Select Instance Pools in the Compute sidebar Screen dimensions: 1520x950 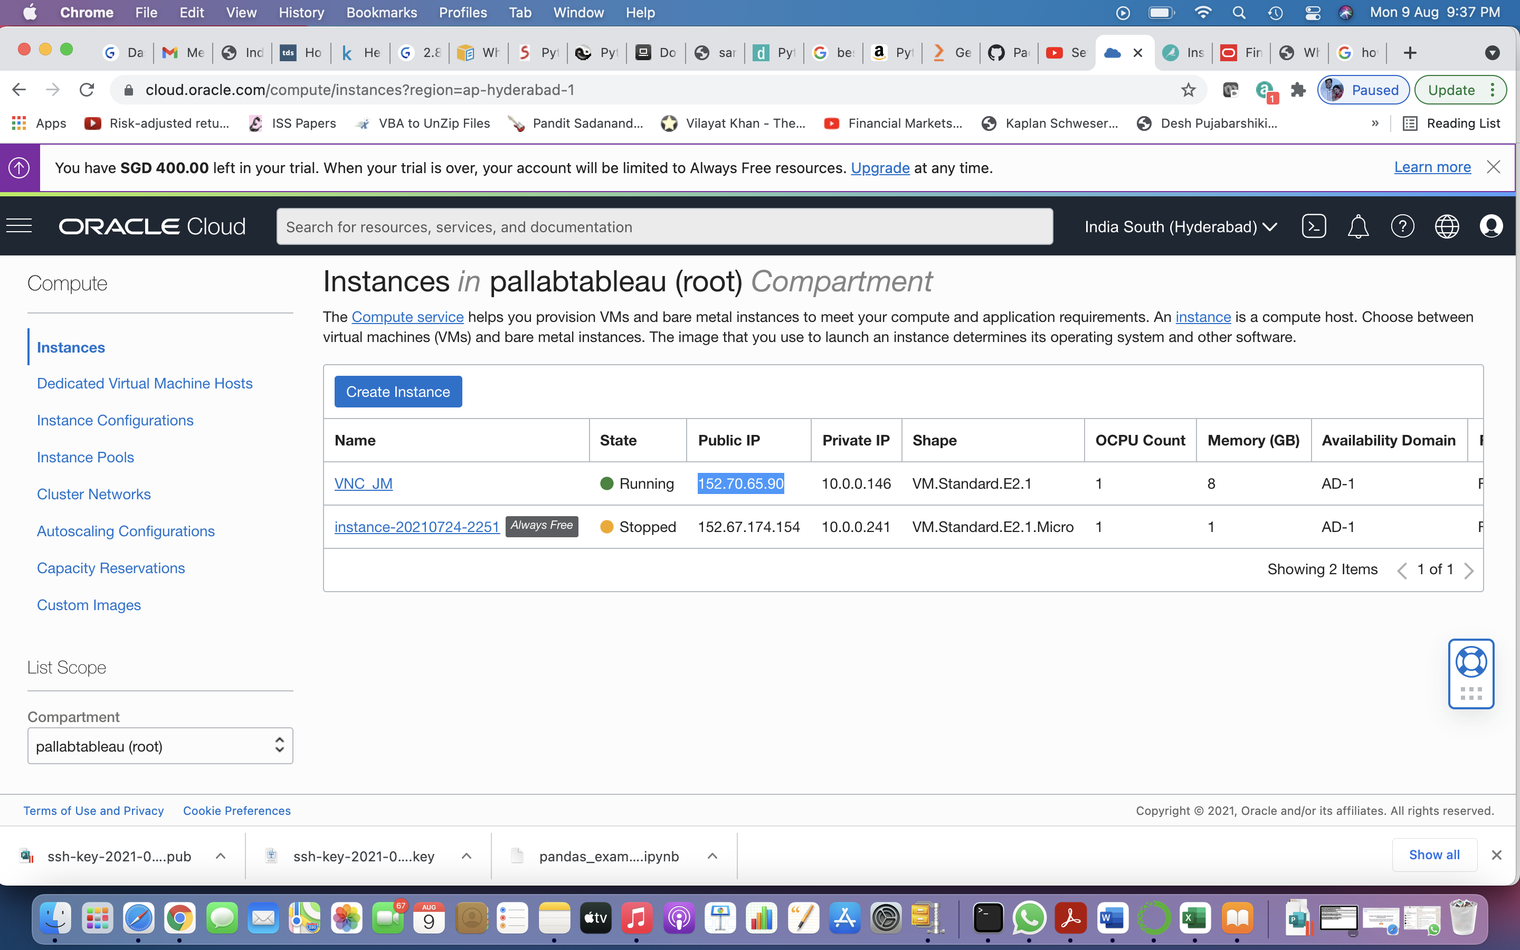[x=85, y=457]
